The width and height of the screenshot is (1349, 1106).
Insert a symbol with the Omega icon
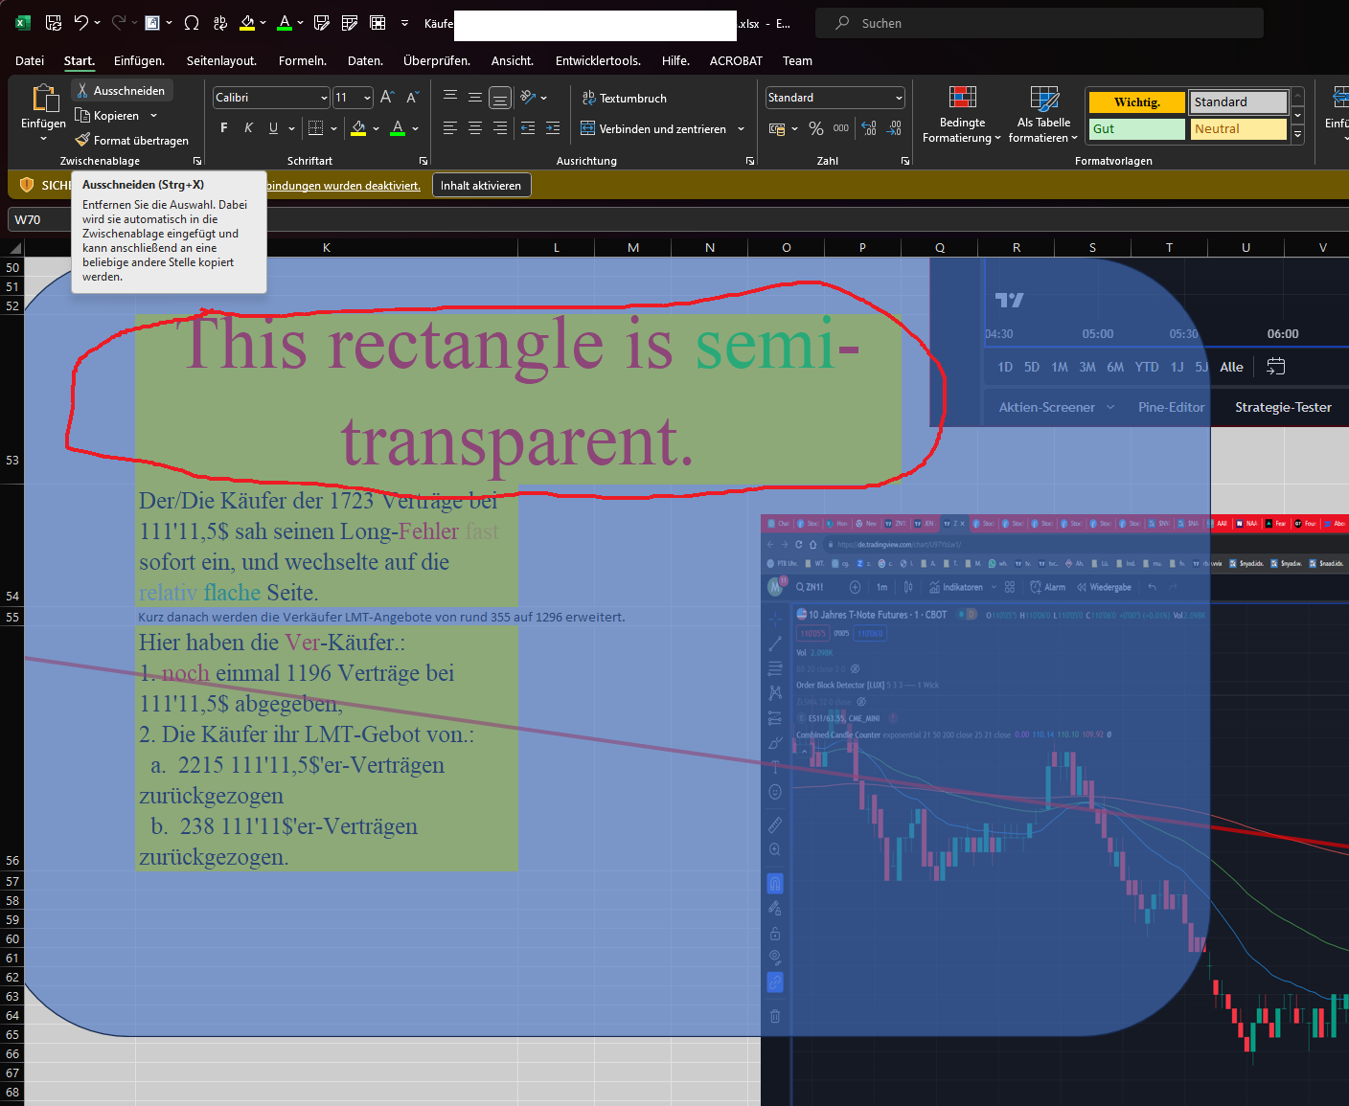[x=192, y=23]
